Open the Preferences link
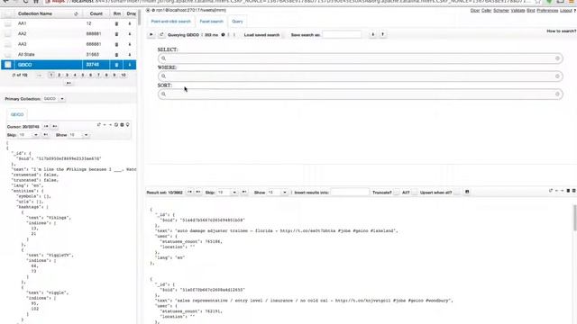The image size is (577, 324). click(x=547, y=10)
